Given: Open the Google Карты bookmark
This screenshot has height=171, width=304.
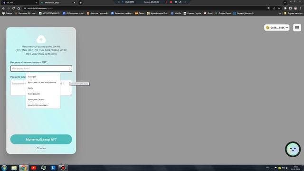Looking at the screenshot, I should click(223, 13).
